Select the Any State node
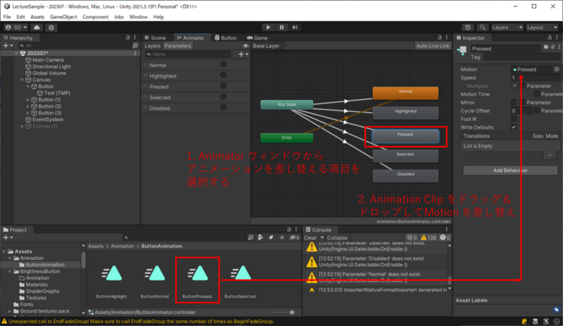The width and height of the screenshot is (563, 326). 286,105
